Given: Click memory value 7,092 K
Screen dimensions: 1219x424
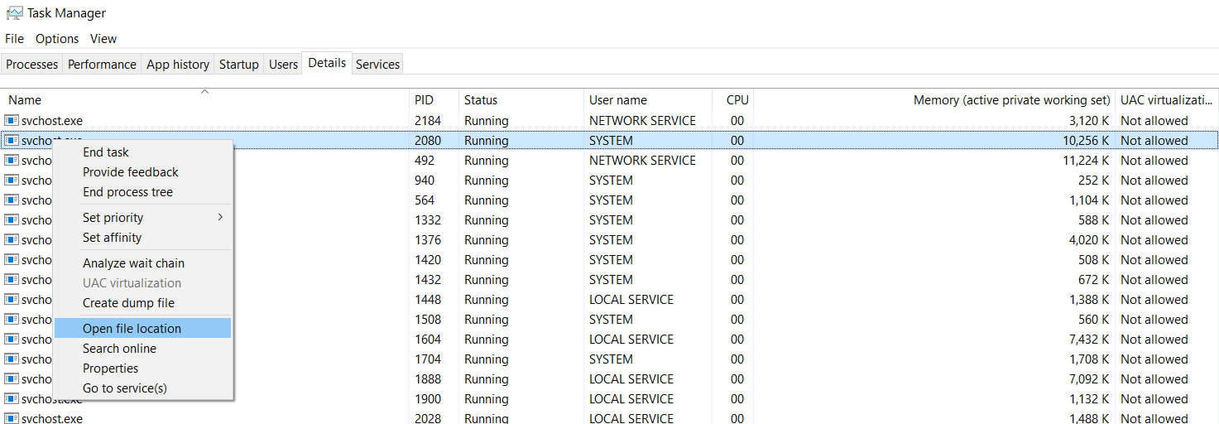Looking at the screenshot, I should point(1089,379).
